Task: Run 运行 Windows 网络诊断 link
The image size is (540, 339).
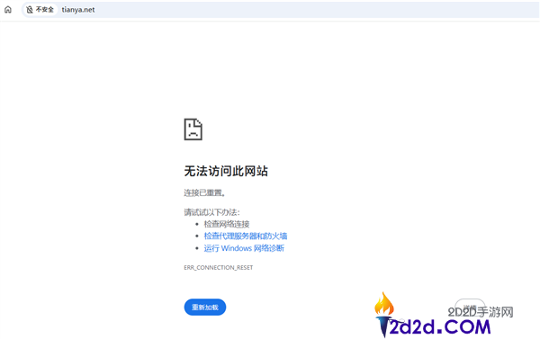Action: (x=244, y=248)
